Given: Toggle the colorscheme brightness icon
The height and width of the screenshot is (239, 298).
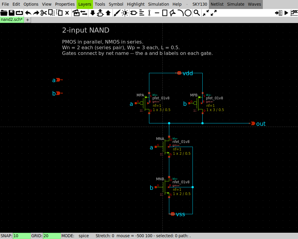Looking at the screenshot, I should (125, 13).
